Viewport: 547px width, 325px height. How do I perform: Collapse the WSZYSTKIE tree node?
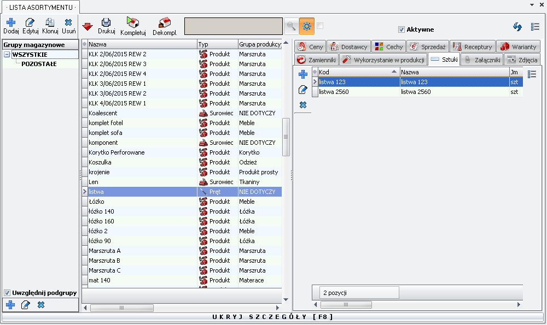[7, 55]
